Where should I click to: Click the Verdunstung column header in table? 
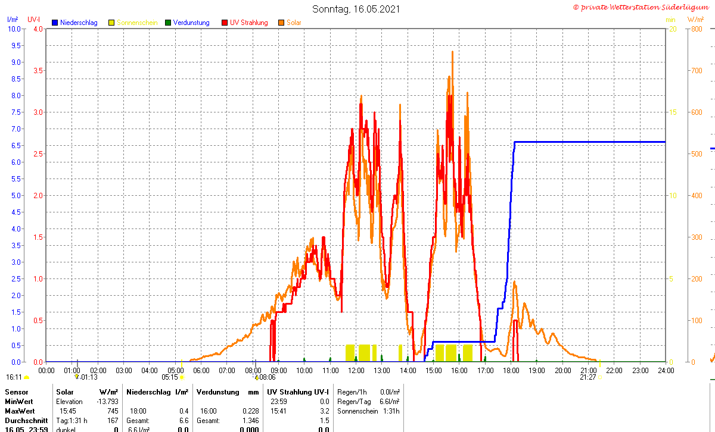click(x=217, y=392)
